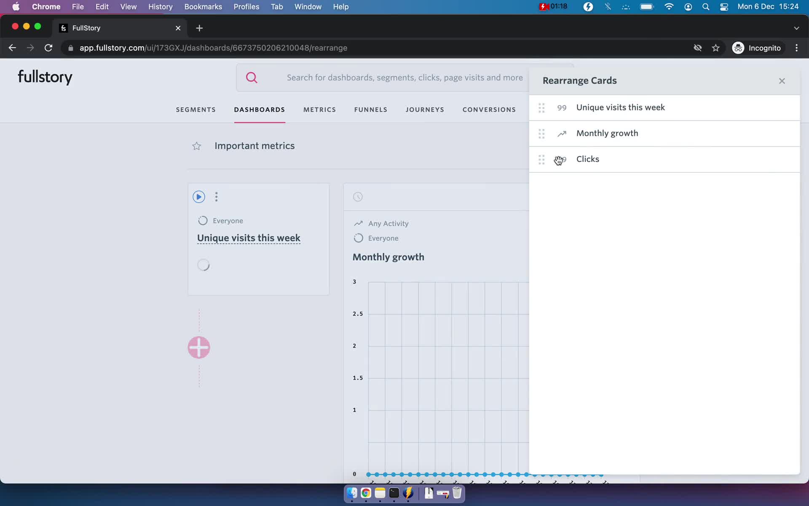Select Unique visits this week in panel
This screenshot has height=506, width=809.
click(620, 108)
